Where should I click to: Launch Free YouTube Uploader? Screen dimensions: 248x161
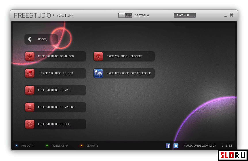coord(124,56)
